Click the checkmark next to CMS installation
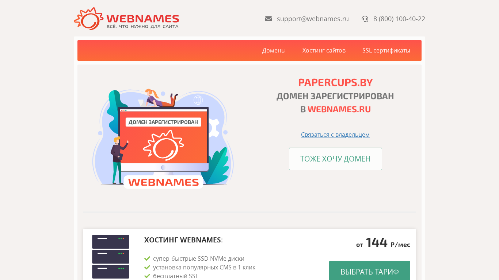Screen dimensions: 499x280 [147, 267]
